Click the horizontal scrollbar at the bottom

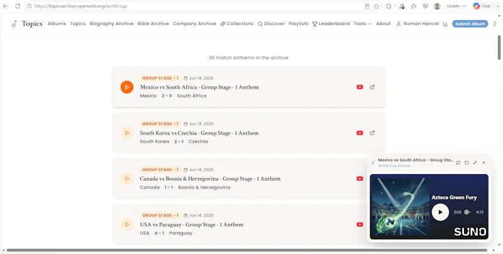[246, 250]
